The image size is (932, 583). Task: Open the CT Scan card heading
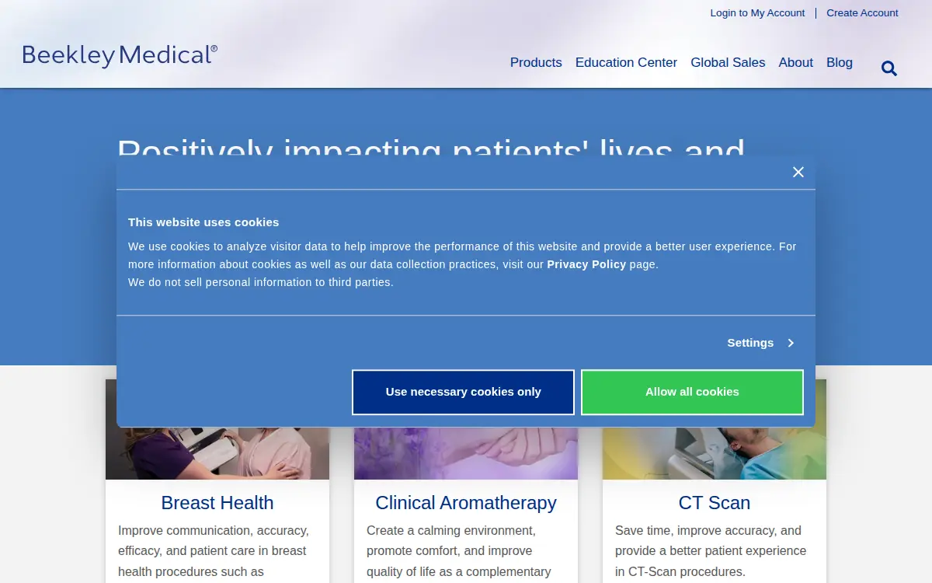pyautogui.click(x=715, y=503)
